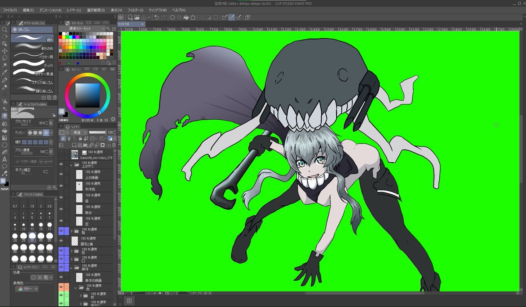Click Open file folder icon in command bar

(x=137, y=18)
